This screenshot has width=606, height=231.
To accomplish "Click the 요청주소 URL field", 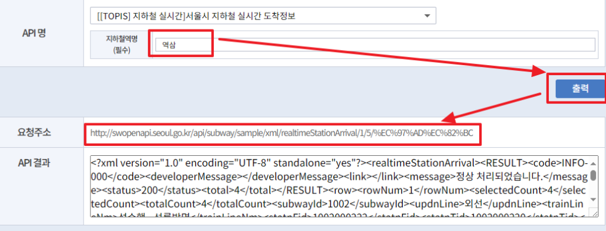I will tap(282, 133).
